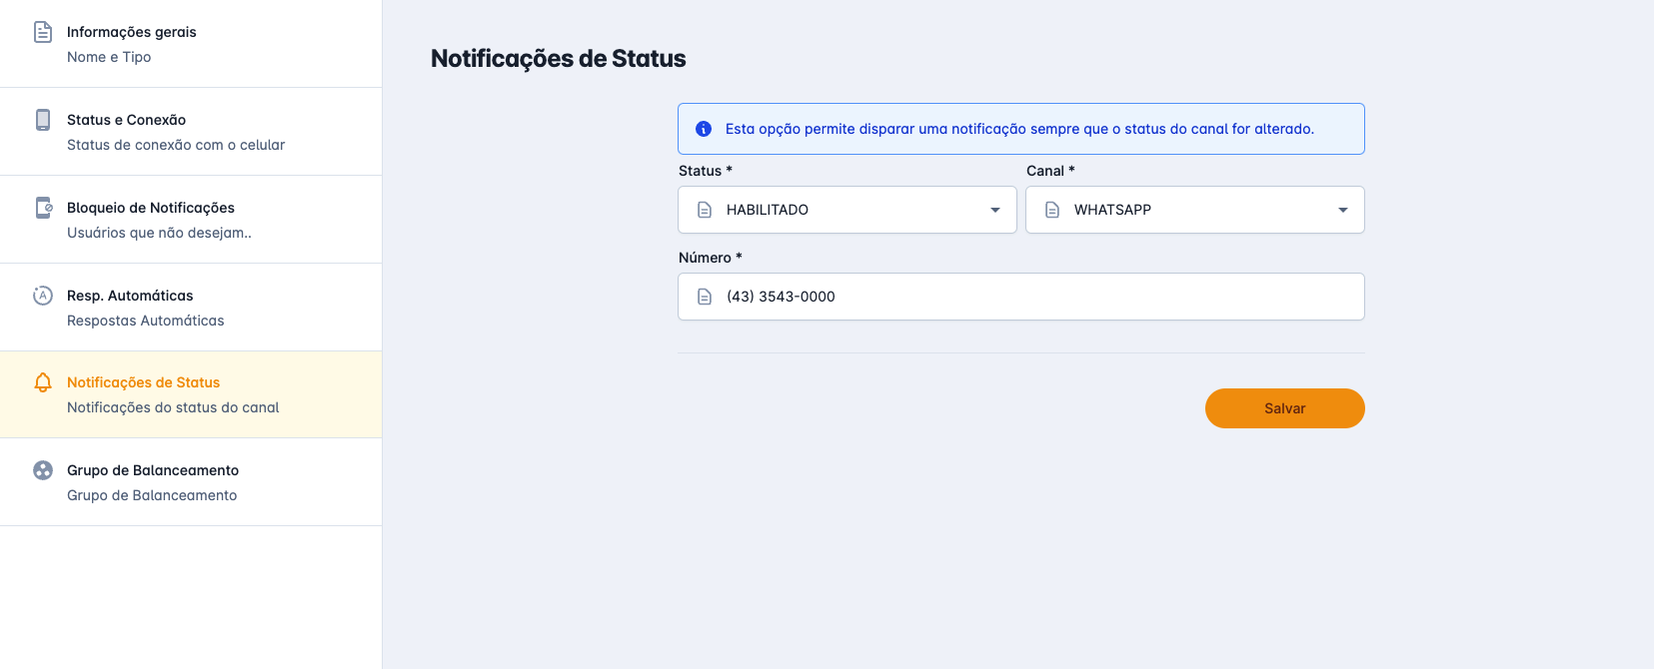Expand the Status dropdown arrow
The height and width of the screenshot is (669, 1654).
pyautogui.click(x=995, y=210)
